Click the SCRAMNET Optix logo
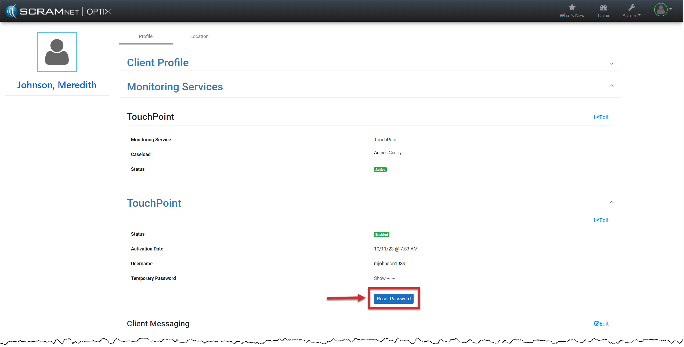Image resolution: width=684 pixels, height=347 pixels. (x=59, y=11)
